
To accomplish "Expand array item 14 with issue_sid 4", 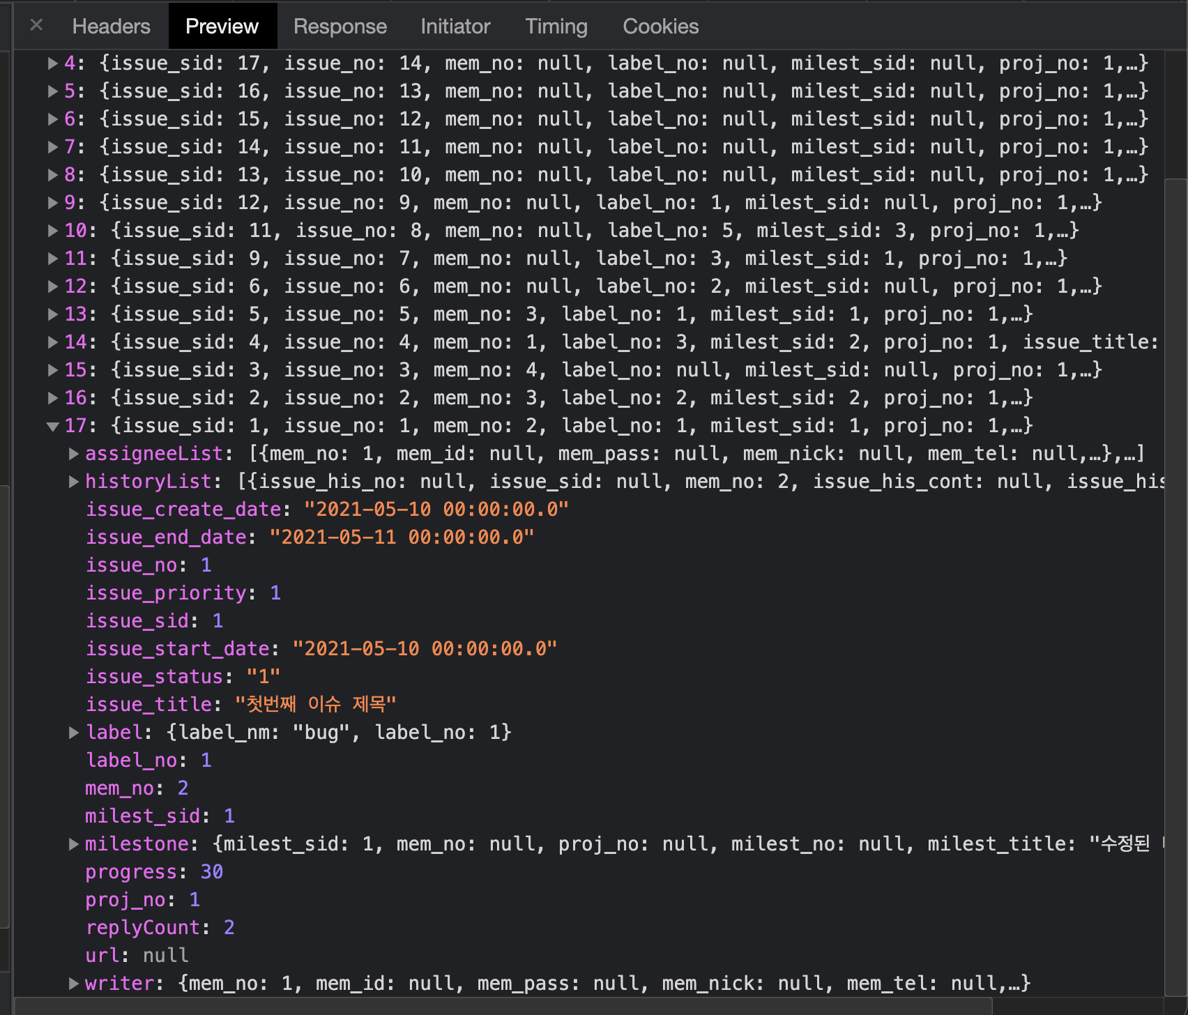I will click(53, 342).
